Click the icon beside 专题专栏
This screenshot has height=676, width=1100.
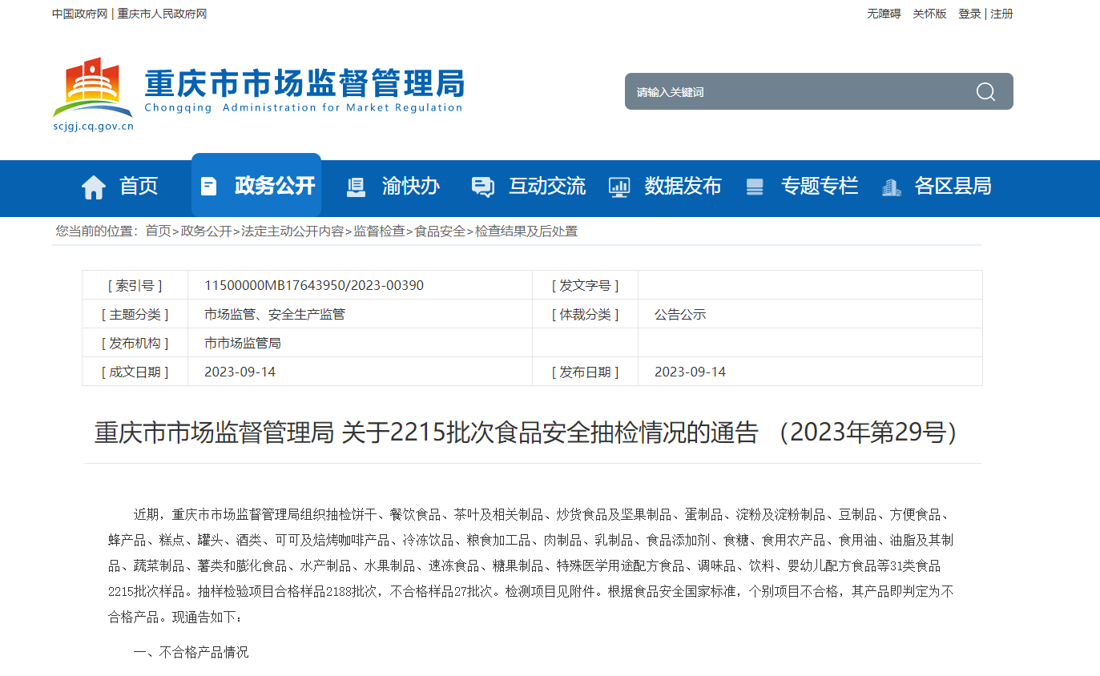(x=755, y=187)
